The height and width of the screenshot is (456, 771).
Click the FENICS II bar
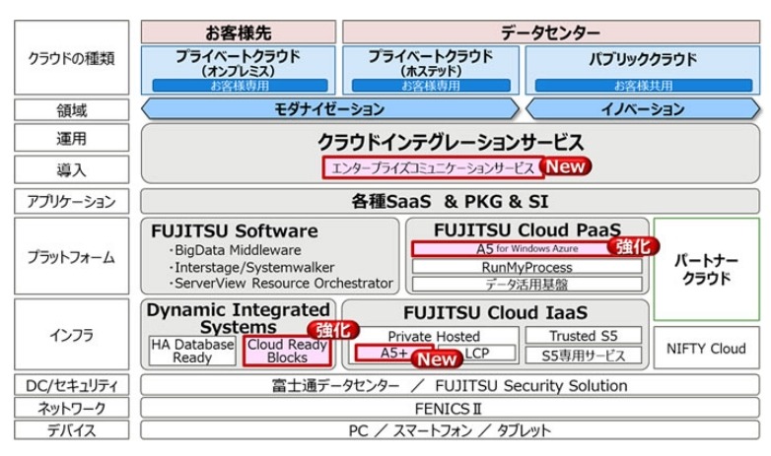coord(450,409)
